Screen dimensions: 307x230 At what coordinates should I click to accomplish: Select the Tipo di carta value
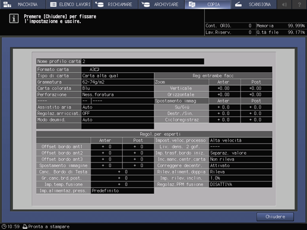[118, 76]
